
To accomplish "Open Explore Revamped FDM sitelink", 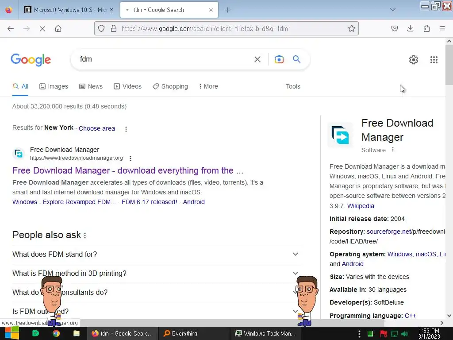I will click(79, 202).
